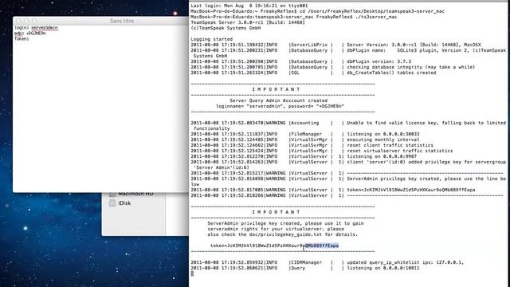Click executing monthly interval log entry
Viewport: 510px width, 287px height.
pyautogui.click(x=383, y=140)
